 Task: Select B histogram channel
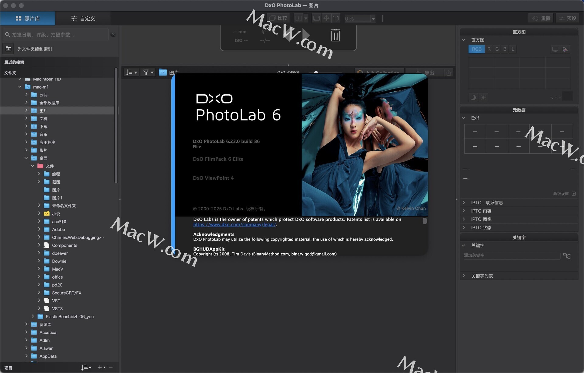click(505, 49)
